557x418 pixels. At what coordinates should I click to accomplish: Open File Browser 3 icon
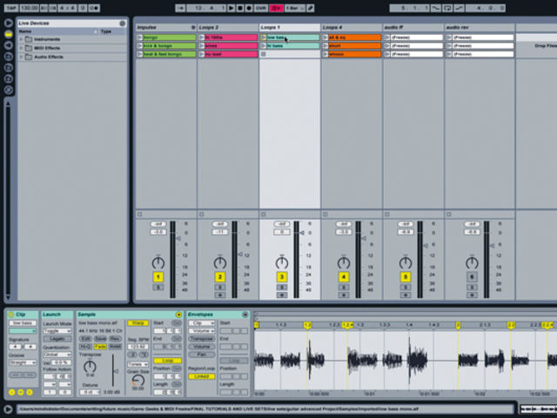[x=9, y=79]
